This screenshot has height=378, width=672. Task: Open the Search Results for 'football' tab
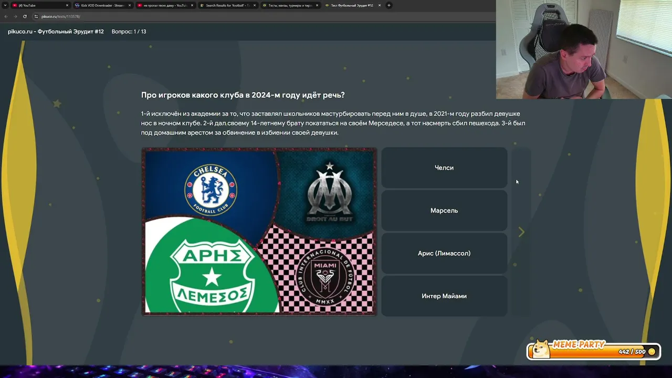(228, 5)
